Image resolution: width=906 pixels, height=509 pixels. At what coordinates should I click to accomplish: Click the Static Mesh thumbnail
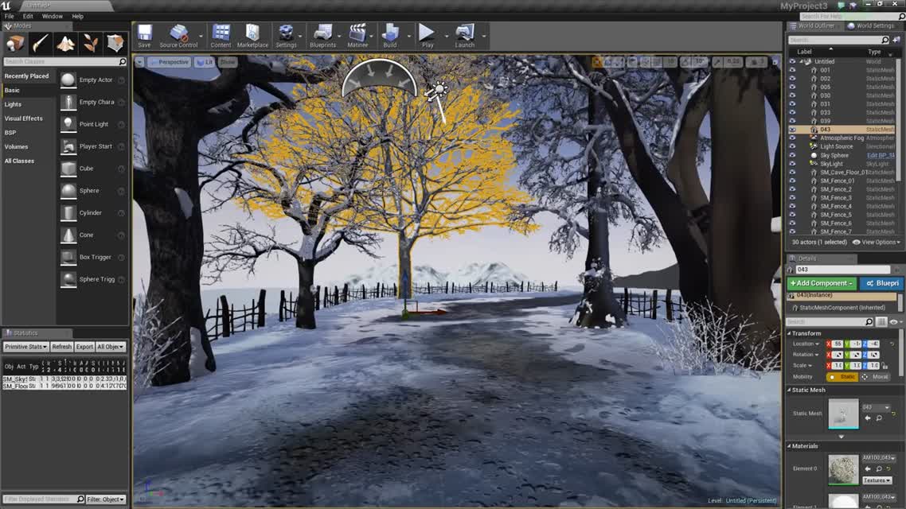point(843,414)
